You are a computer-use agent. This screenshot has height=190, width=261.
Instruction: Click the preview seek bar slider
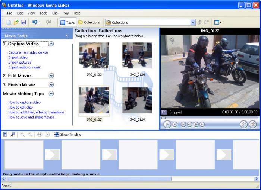click(163, 118)
